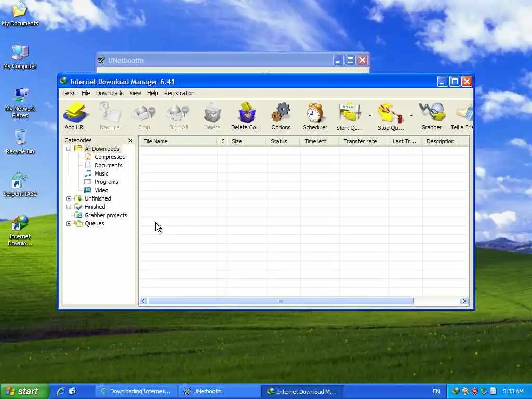Open the Tasks menu

tap(68, 93)
